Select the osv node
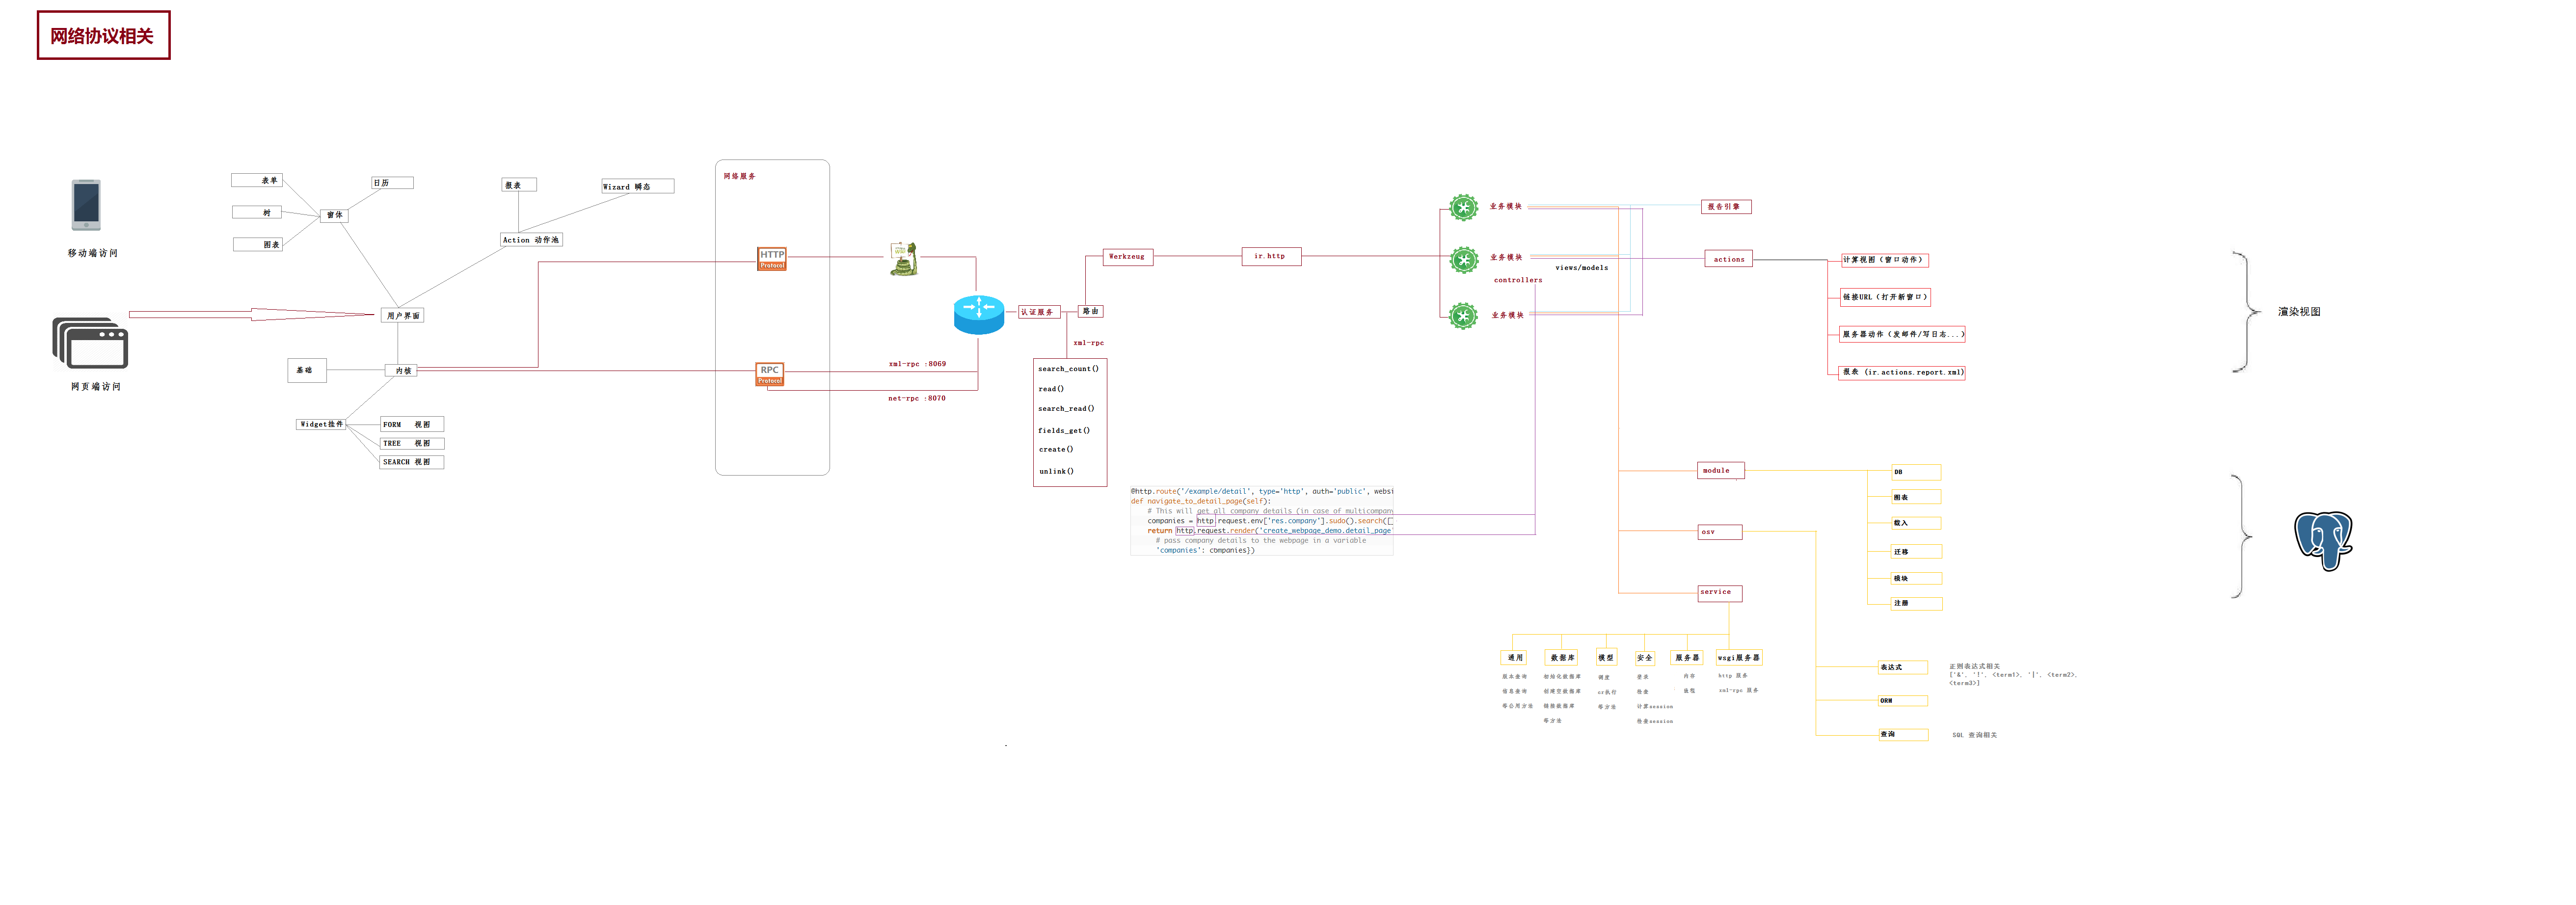The image size is (2576, 905). (x=1720, y=532)
